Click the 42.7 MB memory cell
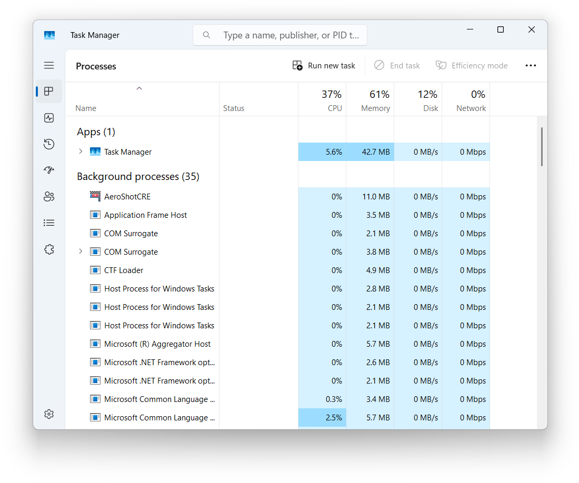Image resolution: width=579 pixels, height=483 pixels. (x=370, y=152)
